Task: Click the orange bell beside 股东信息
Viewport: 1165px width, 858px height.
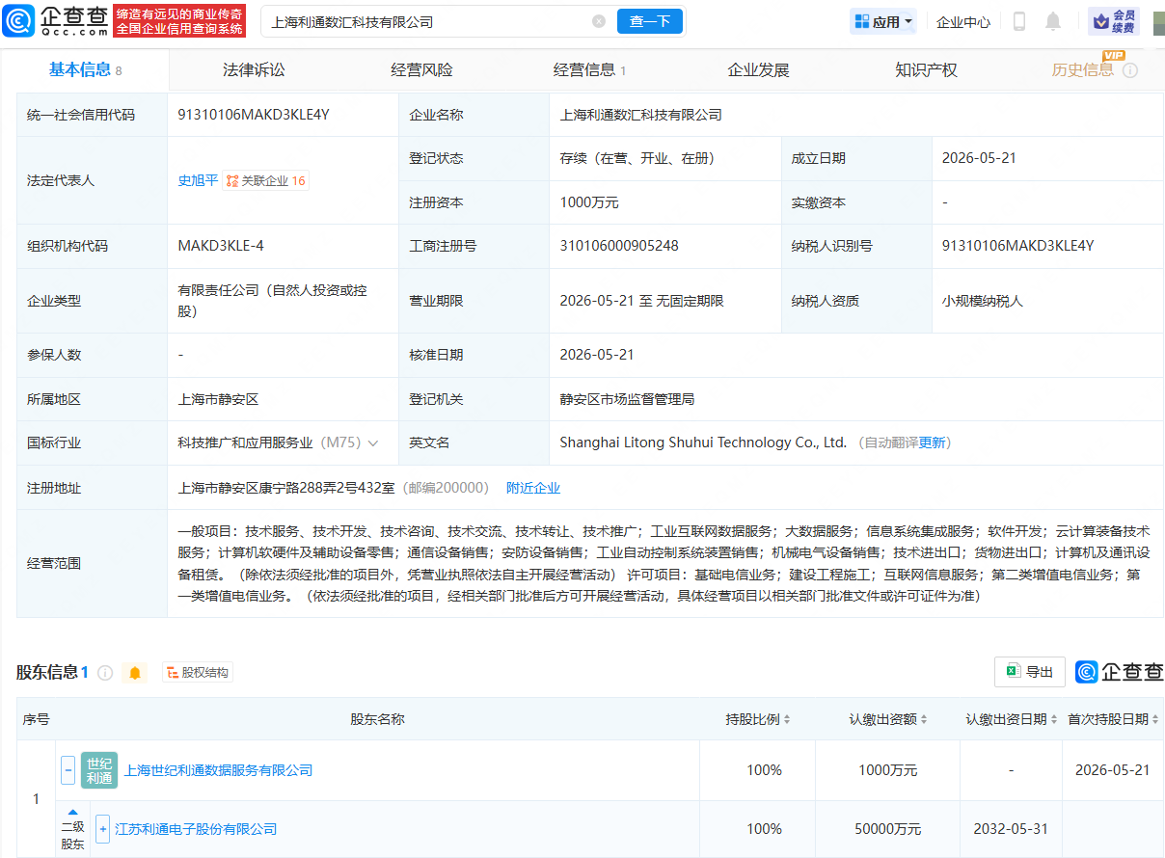Action: click(135, 673)
